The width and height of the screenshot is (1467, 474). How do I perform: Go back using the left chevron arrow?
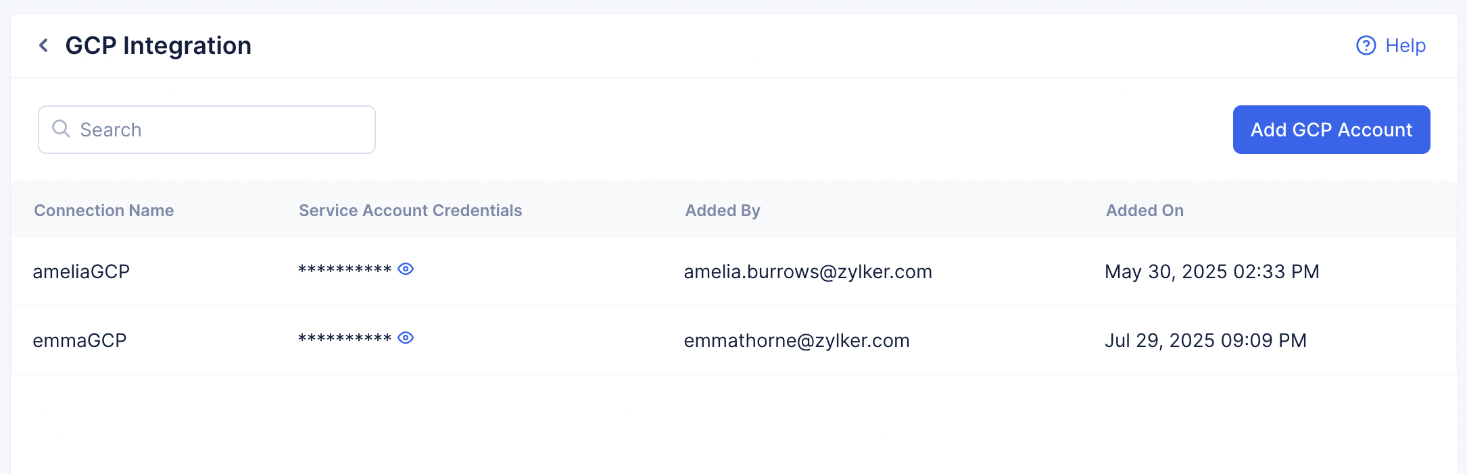coord(44,45)
